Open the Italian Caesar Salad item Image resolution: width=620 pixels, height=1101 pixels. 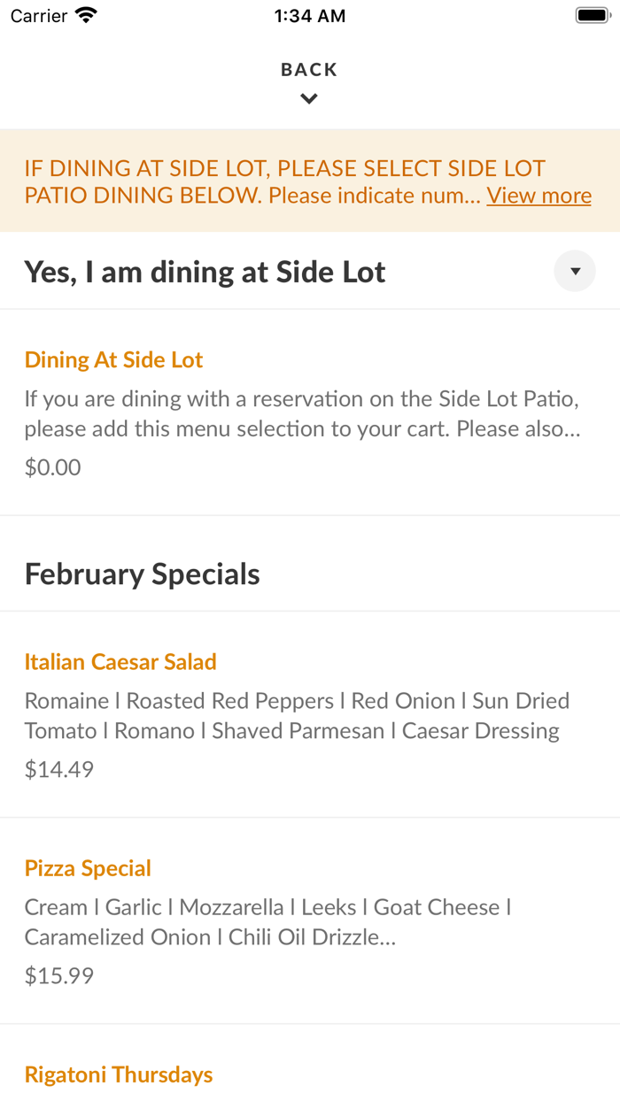coord(120,662)
